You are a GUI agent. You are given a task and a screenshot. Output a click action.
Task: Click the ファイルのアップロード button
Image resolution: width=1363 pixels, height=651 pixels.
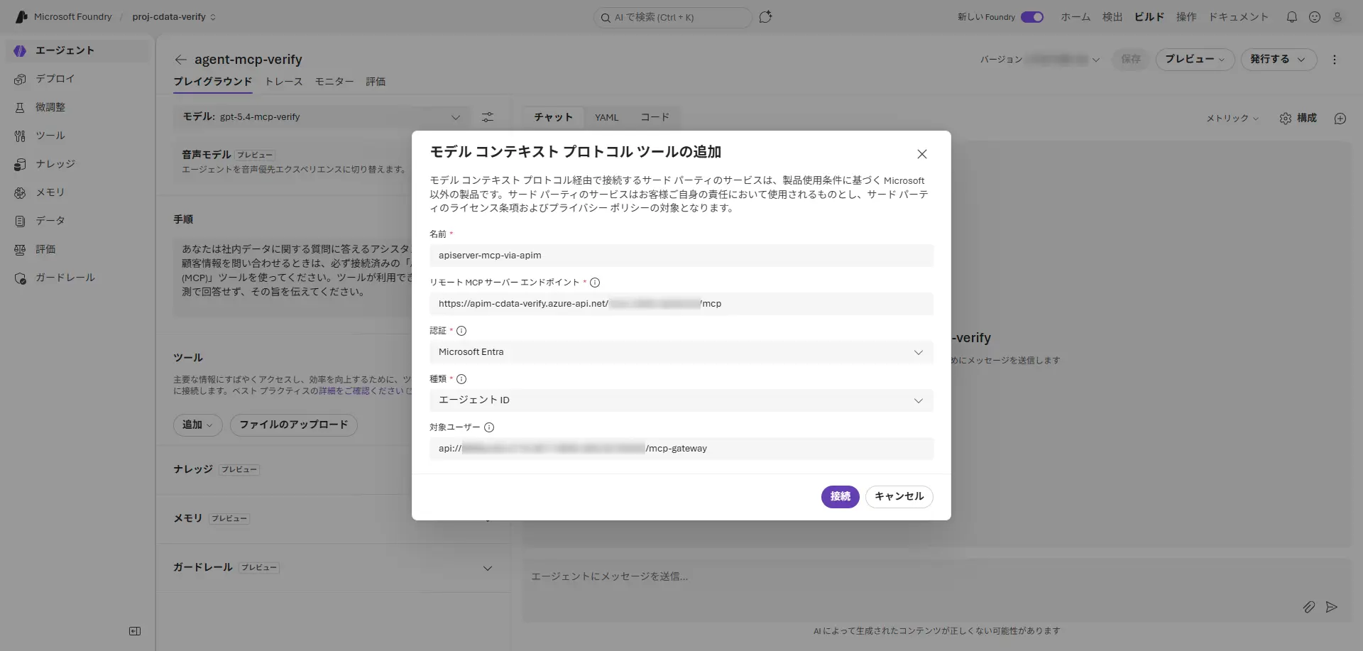coord(294,425)
